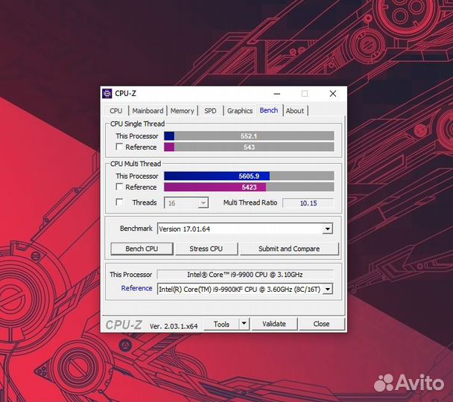Start the Bench CPU test
This screenshot has width=453, height=402.
[x=142, y=249]
